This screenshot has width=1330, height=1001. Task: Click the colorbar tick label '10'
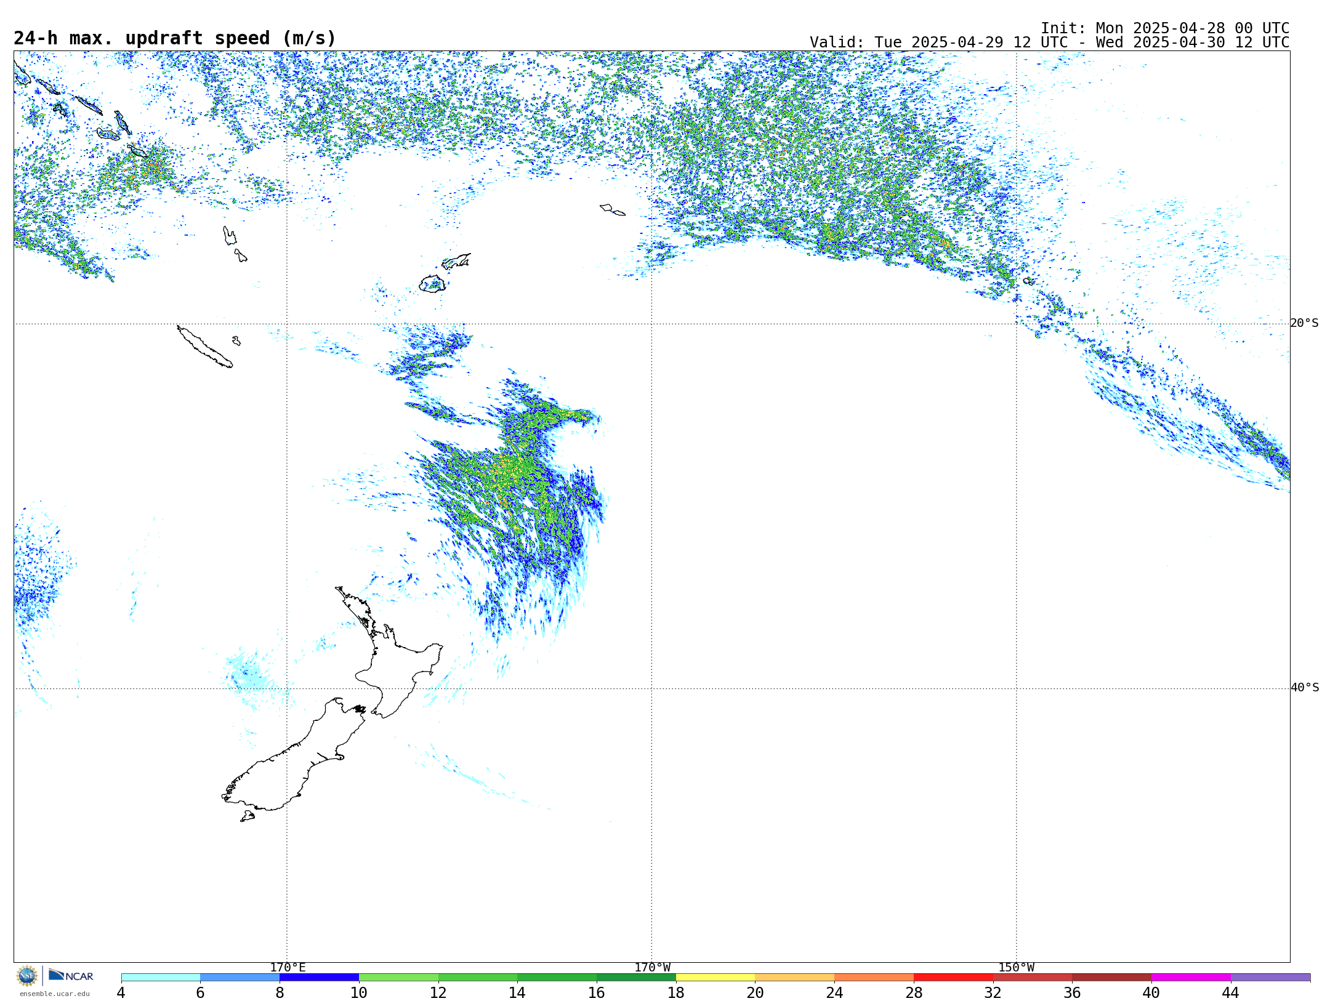click(x=359, y=992)
